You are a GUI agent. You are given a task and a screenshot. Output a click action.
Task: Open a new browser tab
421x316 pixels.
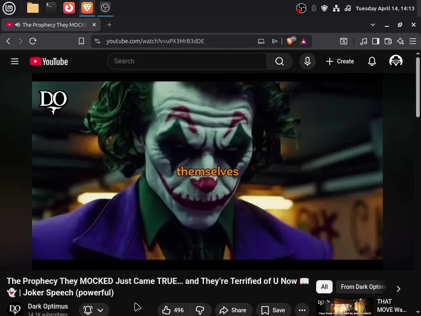[x=109, y=25]
